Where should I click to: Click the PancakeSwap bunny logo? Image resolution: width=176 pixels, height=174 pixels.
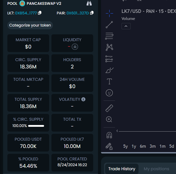[22, 4]
